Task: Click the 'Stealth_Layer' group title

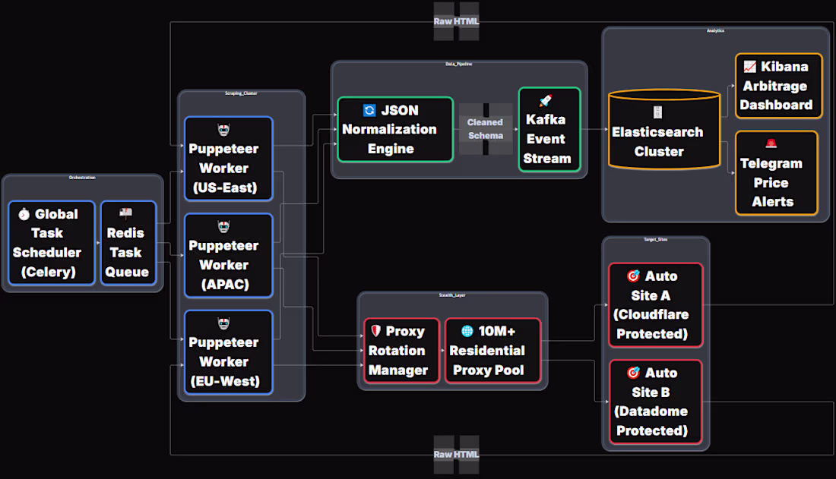Action: pos(452,295)
